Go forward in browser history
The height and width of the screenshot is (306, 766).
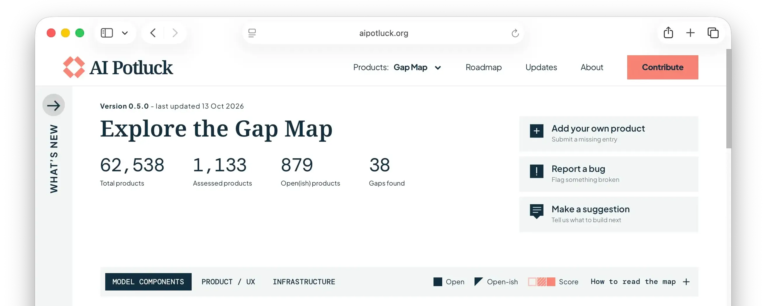(175, 33)
